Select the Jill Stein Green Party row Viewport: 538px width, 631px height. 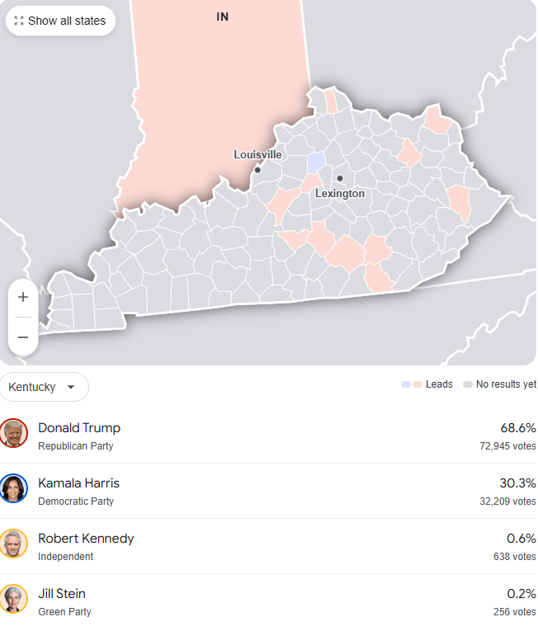[x=268, y=601]
